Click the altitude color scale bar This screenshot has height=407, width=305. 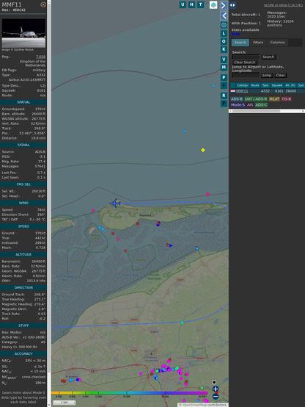click(x=129, y=393)
